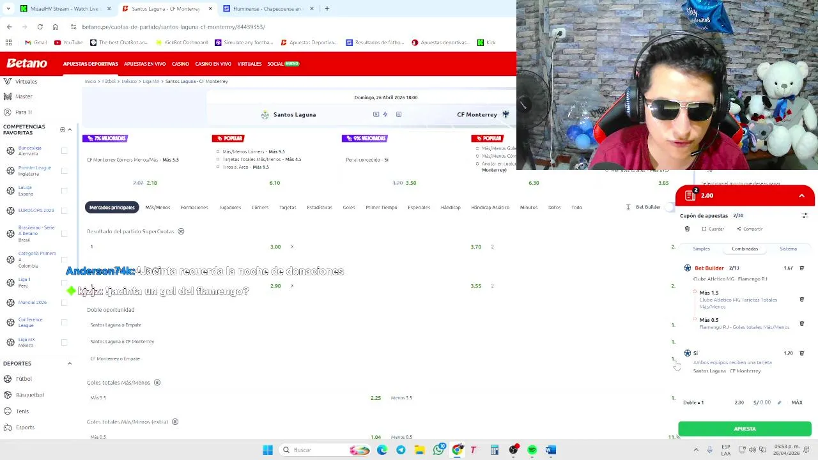Show hidden system tray icons
This screenshot has width=818, height=460.
(696, 450)
